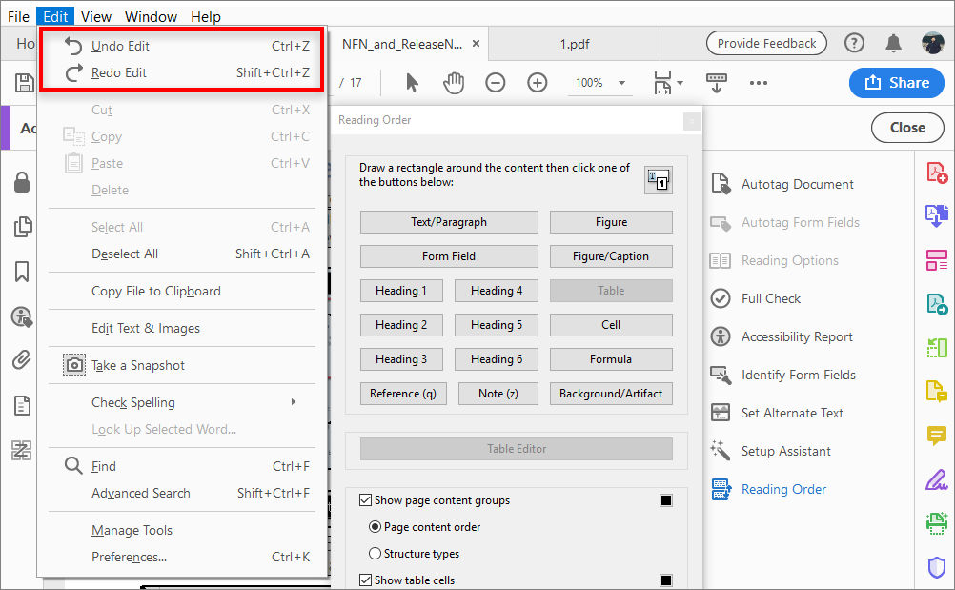Click the notifications bell icon

(894, 42)
